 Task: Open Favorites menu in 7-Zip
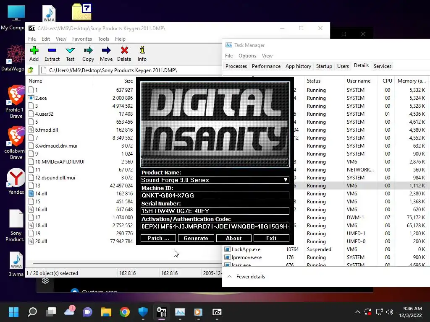point(82,39)
